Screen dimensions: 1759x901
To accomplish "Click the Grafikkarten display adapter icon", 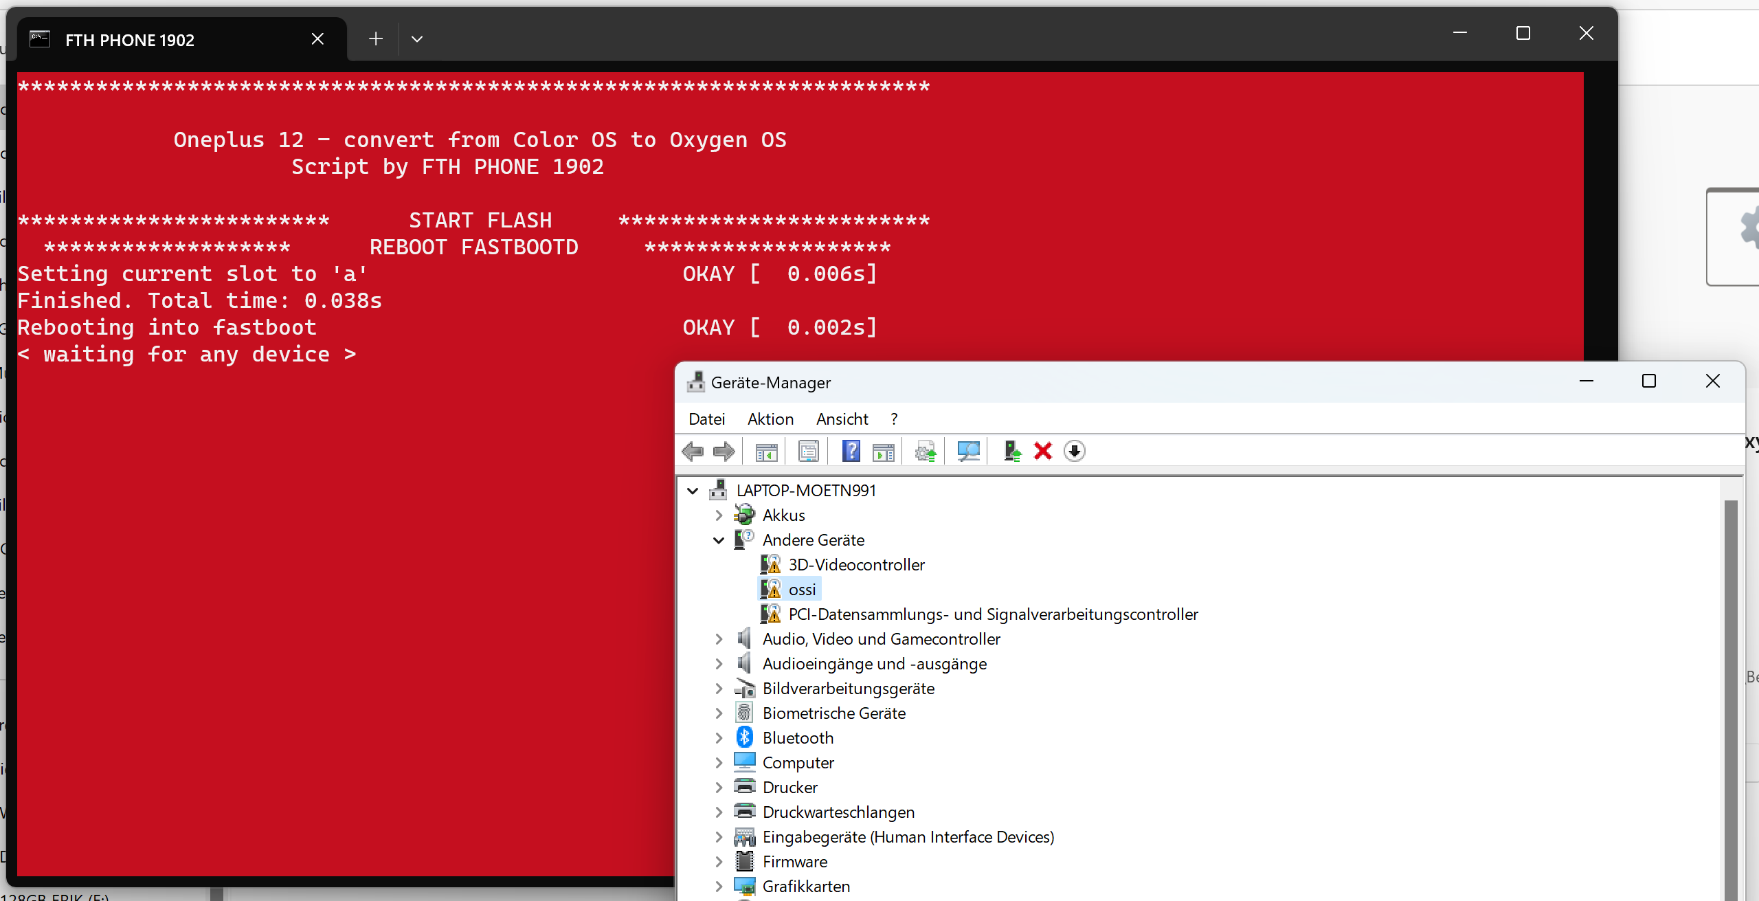I will (x=745, y=886).
